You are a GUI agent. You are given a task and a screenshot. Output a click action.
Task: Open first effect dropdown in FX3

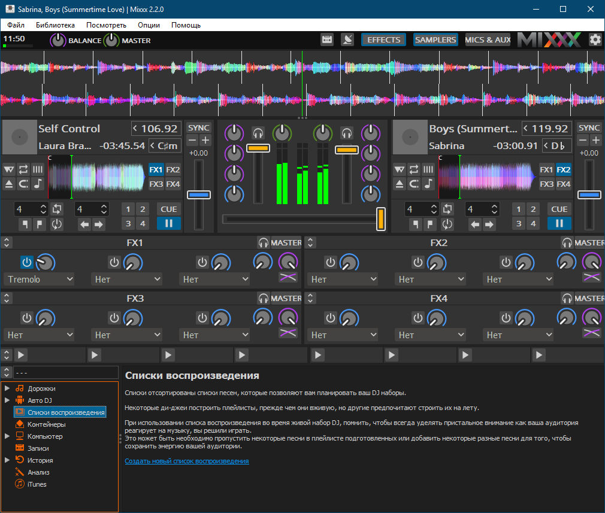pos(39,335)
